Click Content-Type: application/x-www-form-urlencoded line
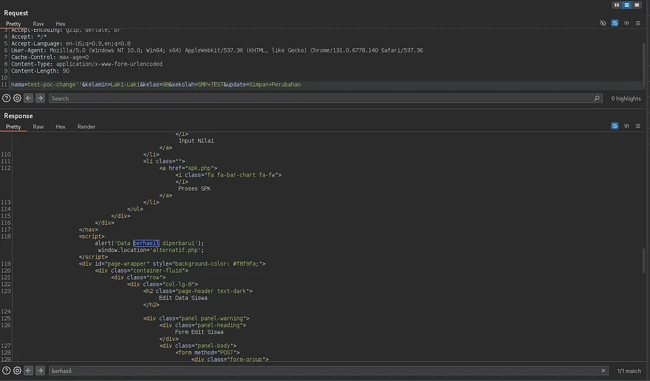Screen dimensions: 650x381 [87, 64]
